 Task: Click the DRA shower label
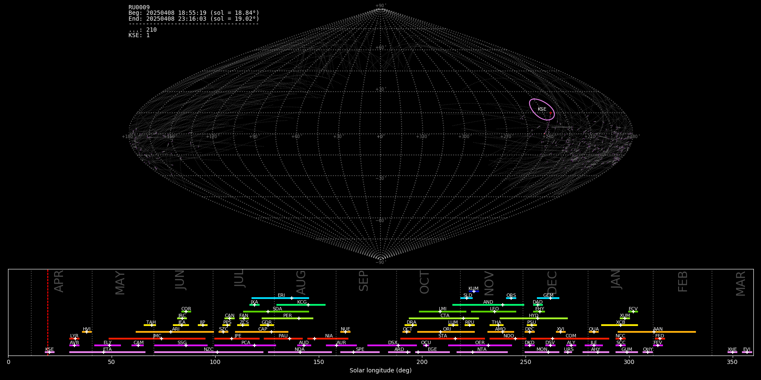(411, 323)
